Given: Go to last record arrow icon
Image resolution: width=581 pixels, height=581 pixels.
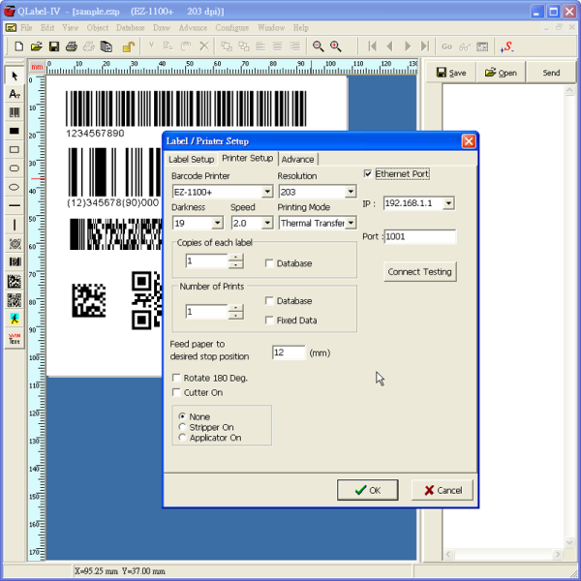Looking at the screenshot, I should click(425, 46).
